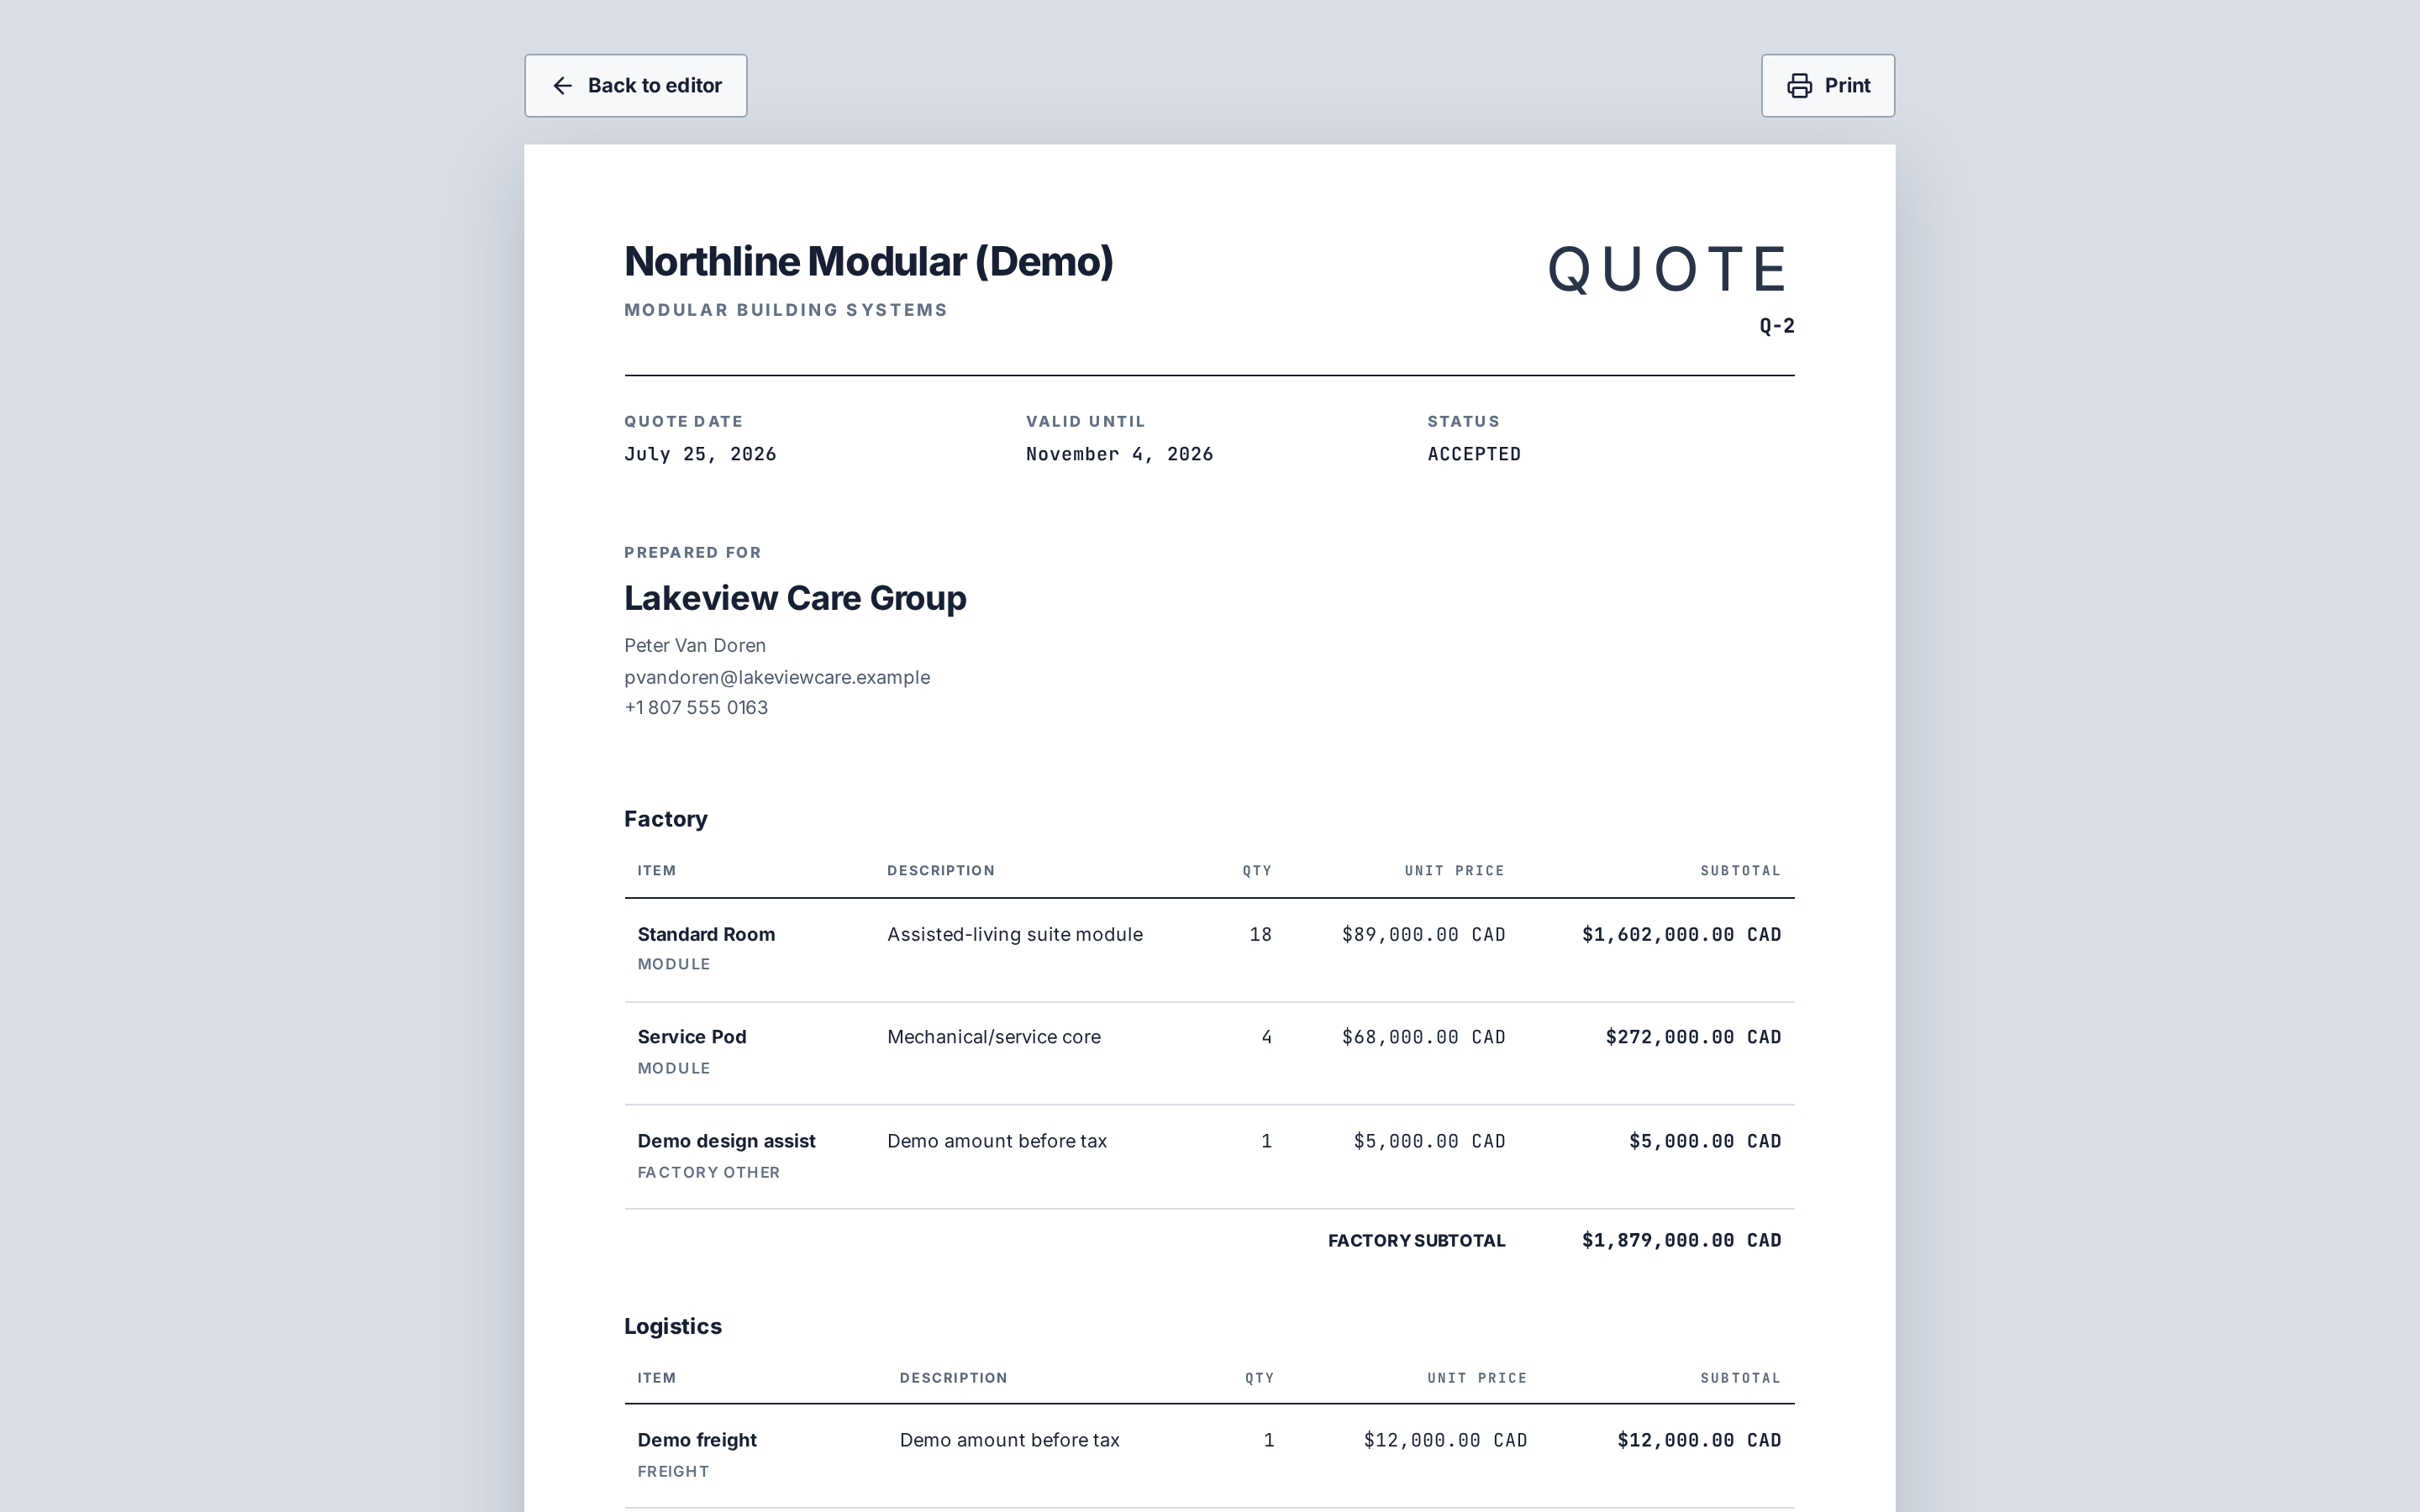Click the 'Print' button label
The width and height of the screenshot is (2420, 1512).
1847,86
